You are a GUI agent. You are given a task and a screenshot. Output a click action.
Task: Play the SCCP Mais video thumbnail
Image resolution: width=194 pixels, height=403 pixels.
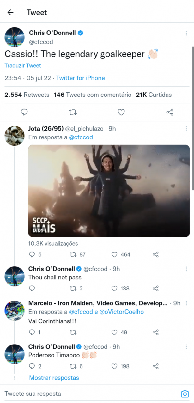109,191
